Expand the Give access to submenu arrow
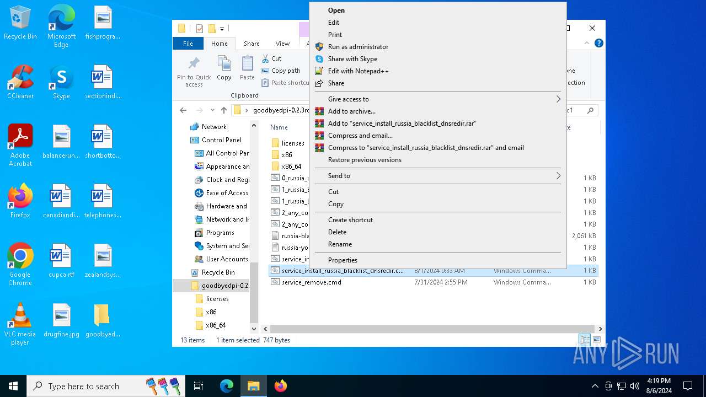 558,99
